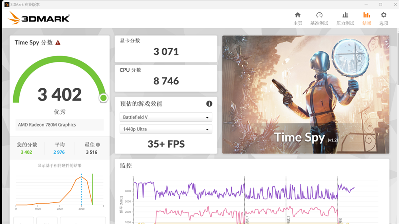Image resolution: width=399 pixels, height=224 pixels.
Task: Click the 监控 section heading
Action: (126, 166)
